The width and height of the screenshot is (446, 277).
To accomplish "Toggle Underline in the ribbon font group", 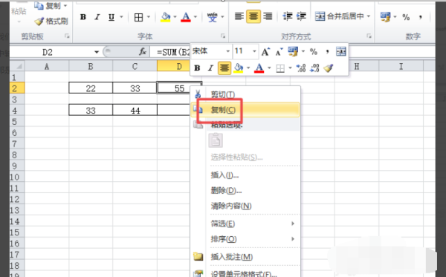I will point(111,17).
